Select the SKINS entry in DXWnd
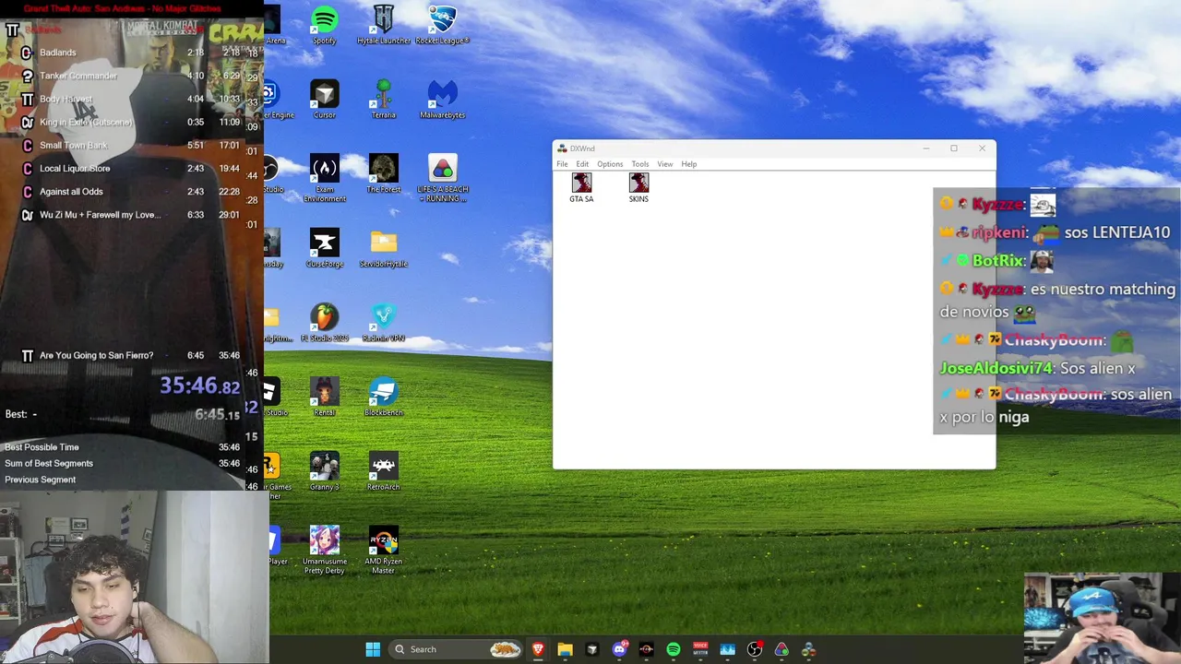 click(x=638, y=188)
